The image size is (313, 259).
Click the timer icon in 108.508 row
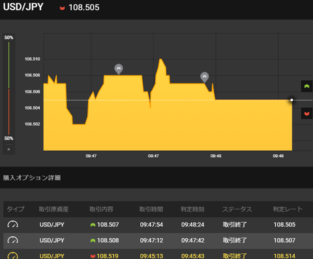pos(13,240)
